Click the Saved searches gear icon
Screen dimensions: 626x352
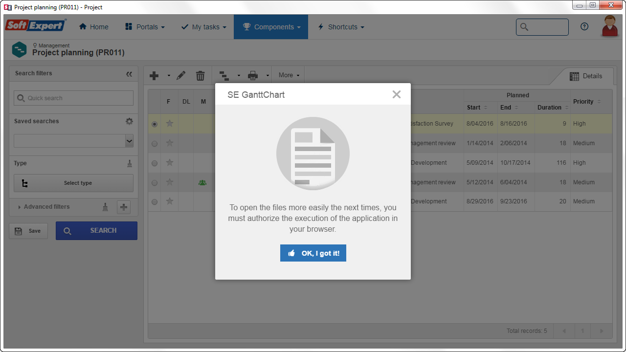[129, 121]
